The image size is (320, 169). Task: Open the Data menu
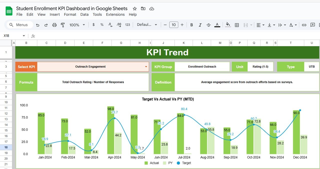pos(84,14)
